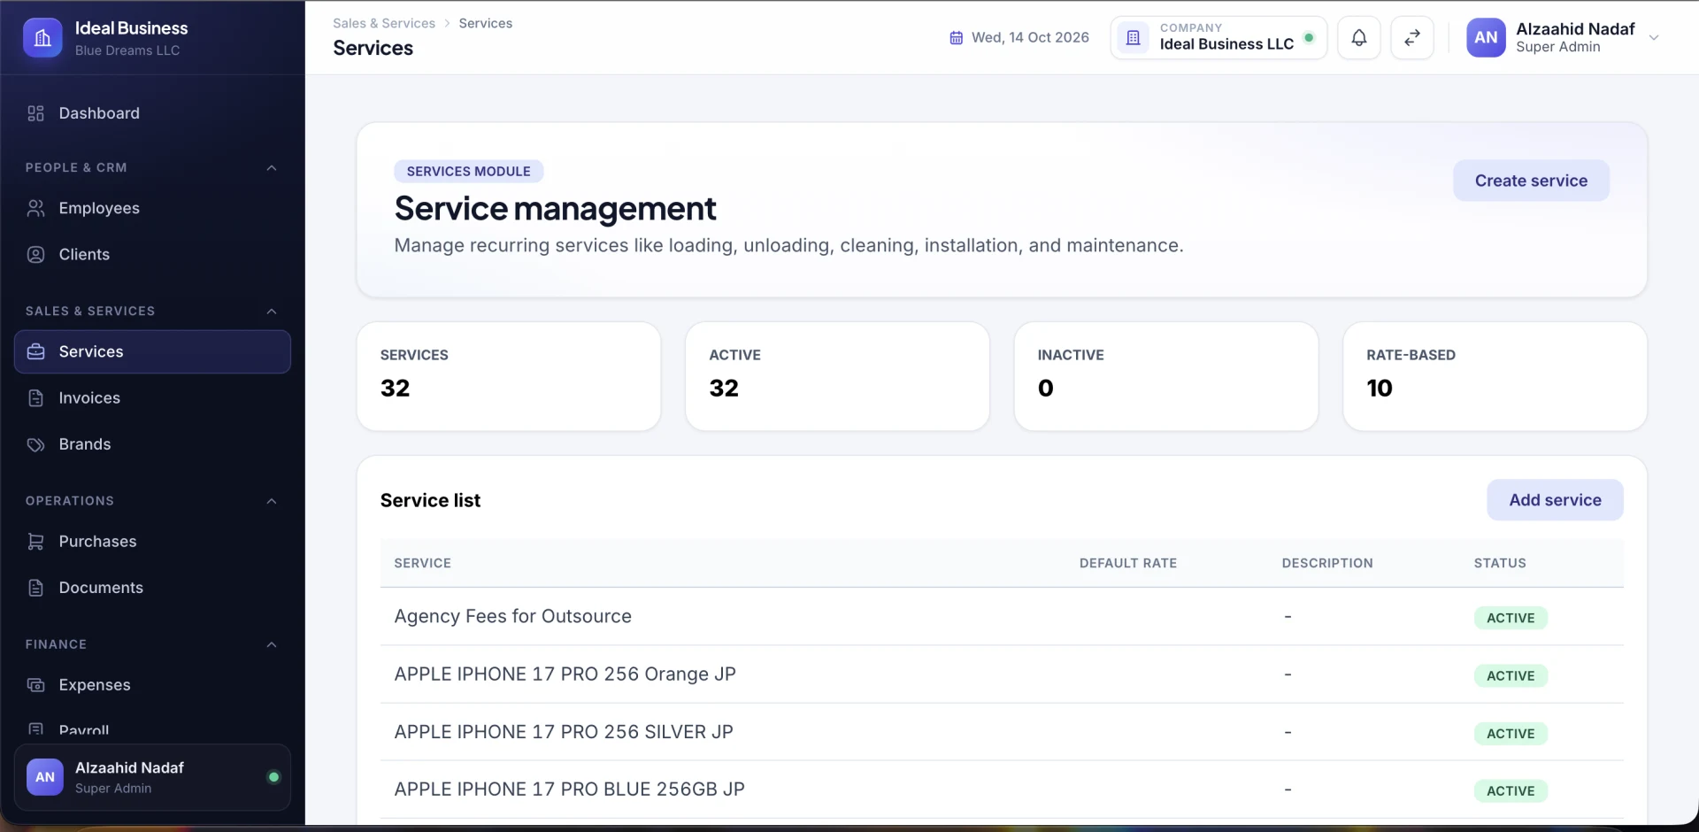Collapse the Finance section
The image size is (1699, 832).
[x=272, y=645]
